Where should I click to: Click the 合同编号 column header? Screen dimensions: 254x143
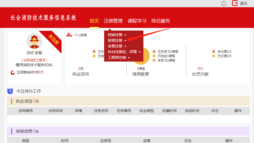(26, 111)
